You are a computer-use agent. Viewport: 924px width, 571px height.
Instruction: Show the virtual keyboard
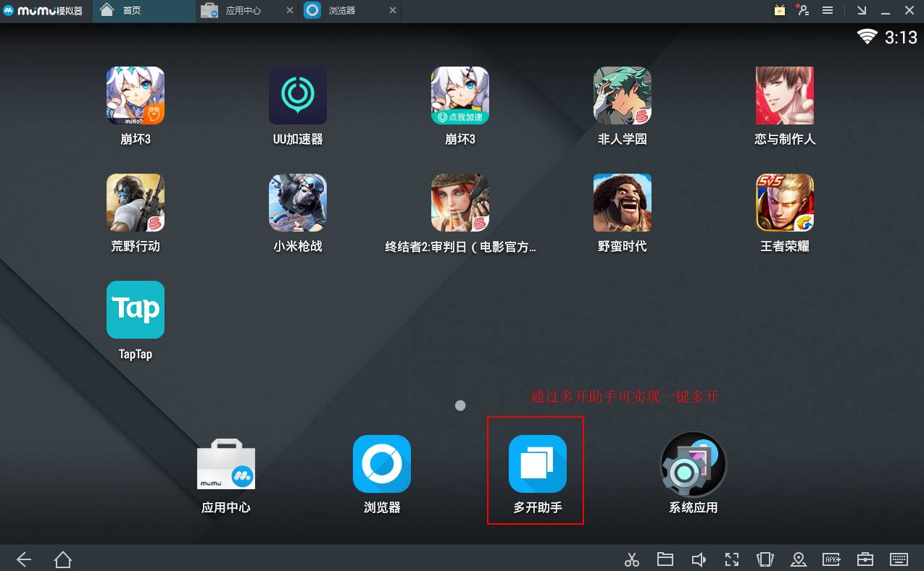point(899,559)
